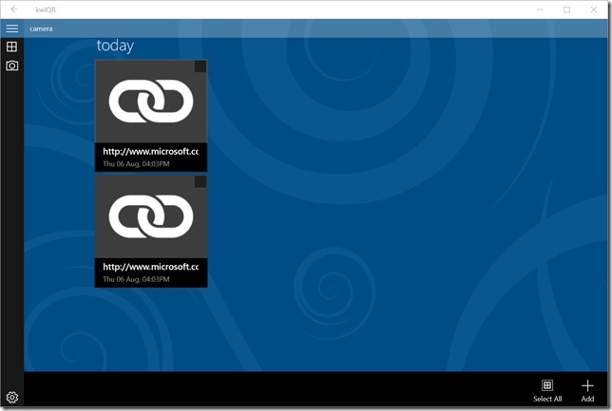The image size is (612, 411).
Task: Switch to the camera scanner icon
Action: click(x=11, y=65)
